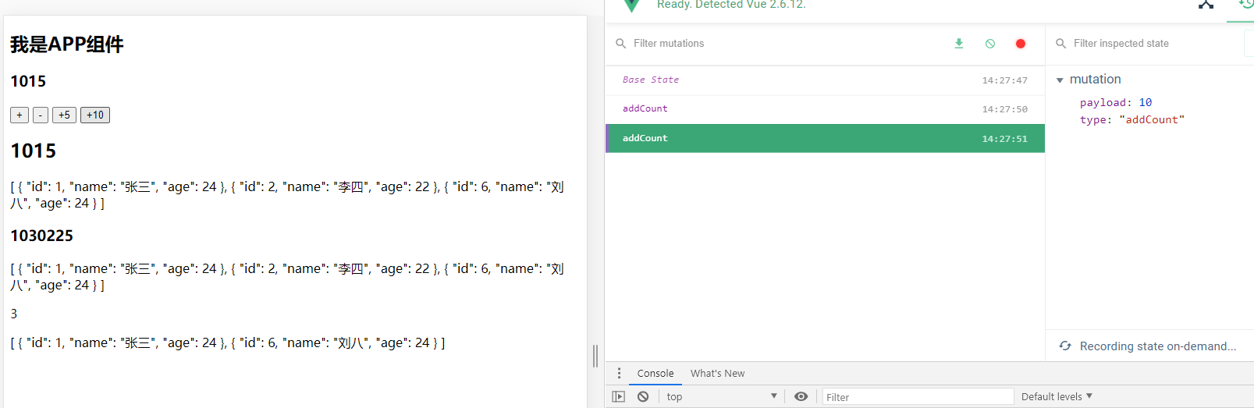The image size is (1254, 408).
Task: Clear the console with the ban icon
Action: tap(643, 396)
